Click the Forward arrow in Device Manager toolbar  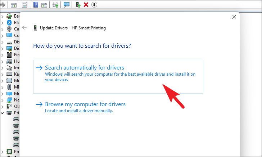click(x=3, y=5)
